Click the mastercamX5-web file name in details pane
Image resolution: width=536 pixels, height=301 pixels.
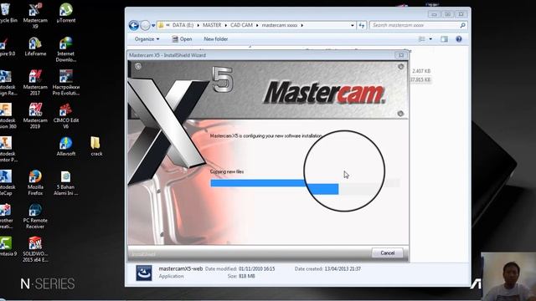tap(181, 269)
